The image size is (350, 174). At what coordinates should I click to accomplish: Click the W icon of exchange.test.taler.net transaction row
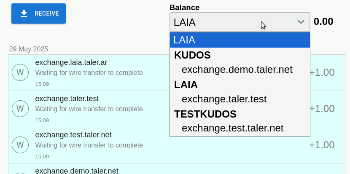click(x=20, y=145)
